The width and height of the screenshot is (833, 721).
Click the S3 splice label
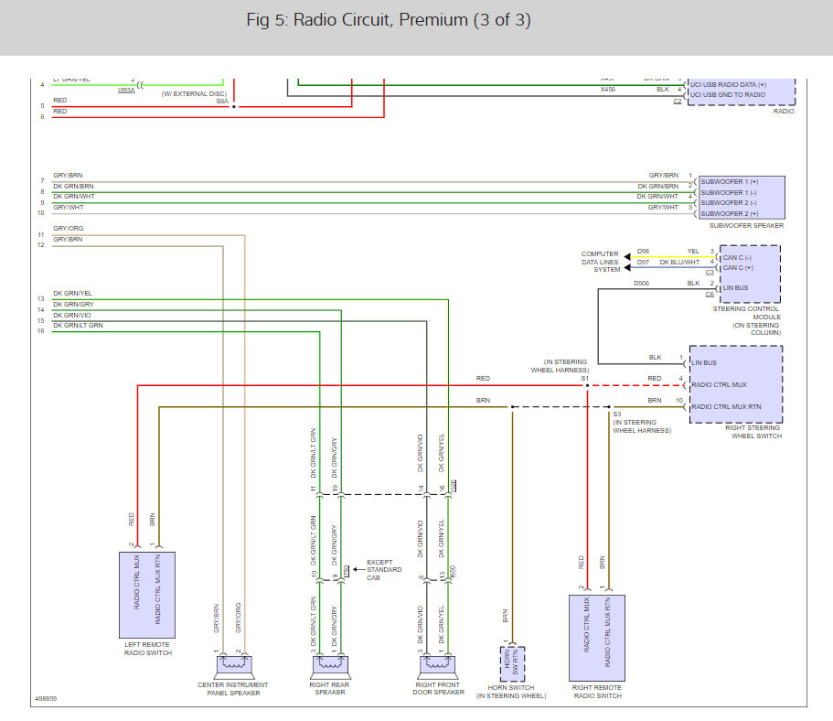coord(617,414)
